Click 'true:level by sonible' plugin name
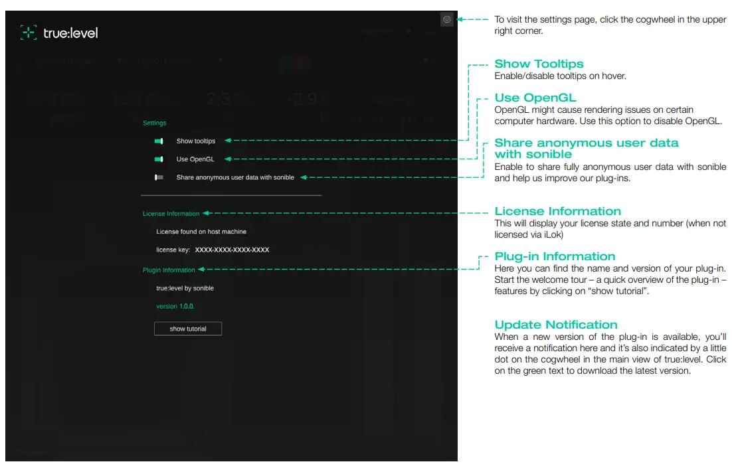Image resolution: width=732 pixels, height=470 pixels. click(x=185, y=288)
